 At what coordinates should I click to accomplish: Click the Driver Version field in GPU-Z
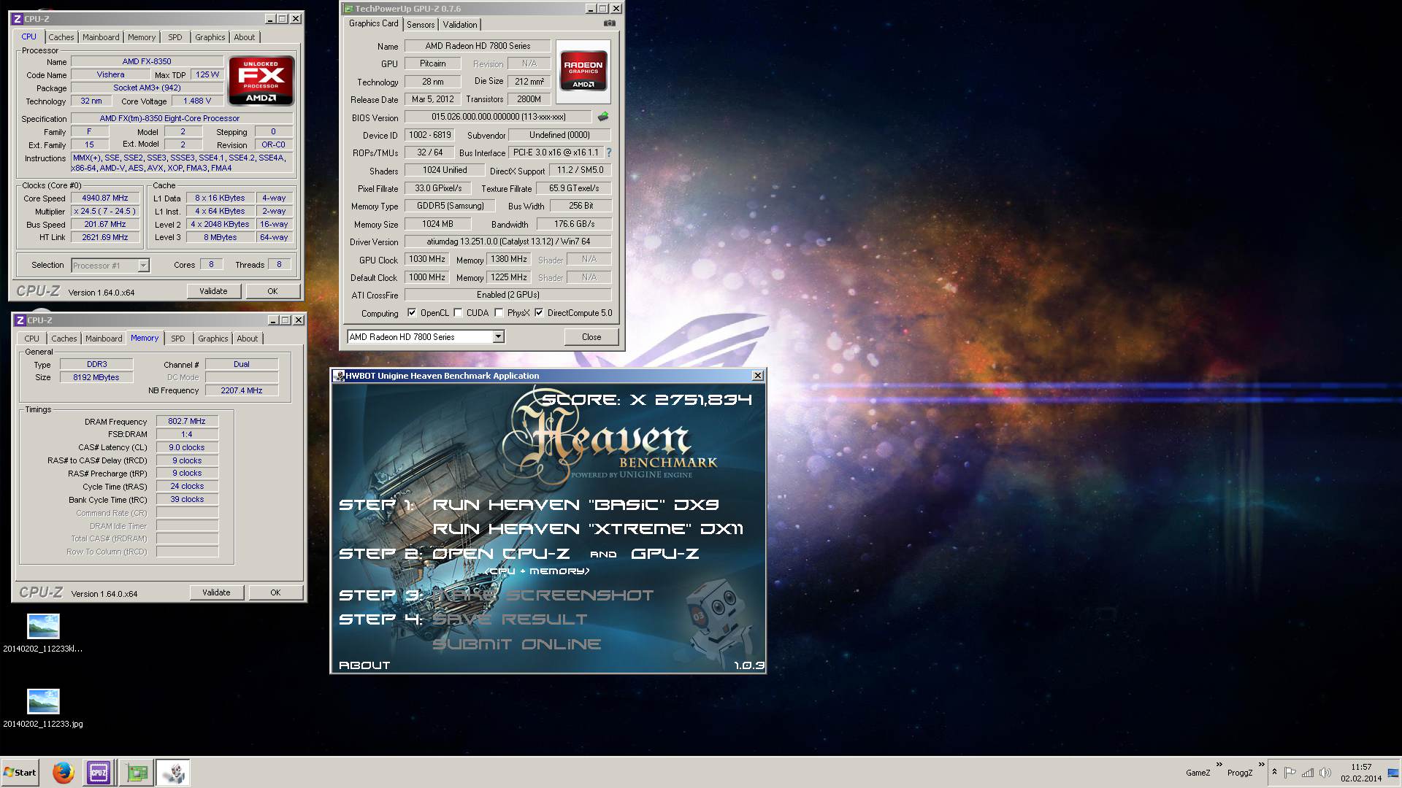(x=508, y=242)
